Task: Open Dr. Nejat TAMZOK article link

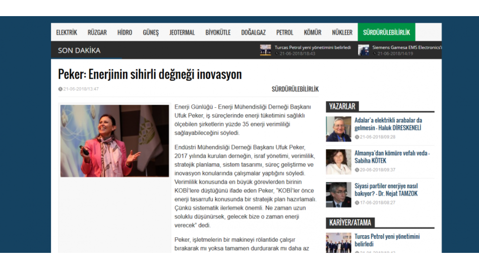Action: [x=386, y=189]
